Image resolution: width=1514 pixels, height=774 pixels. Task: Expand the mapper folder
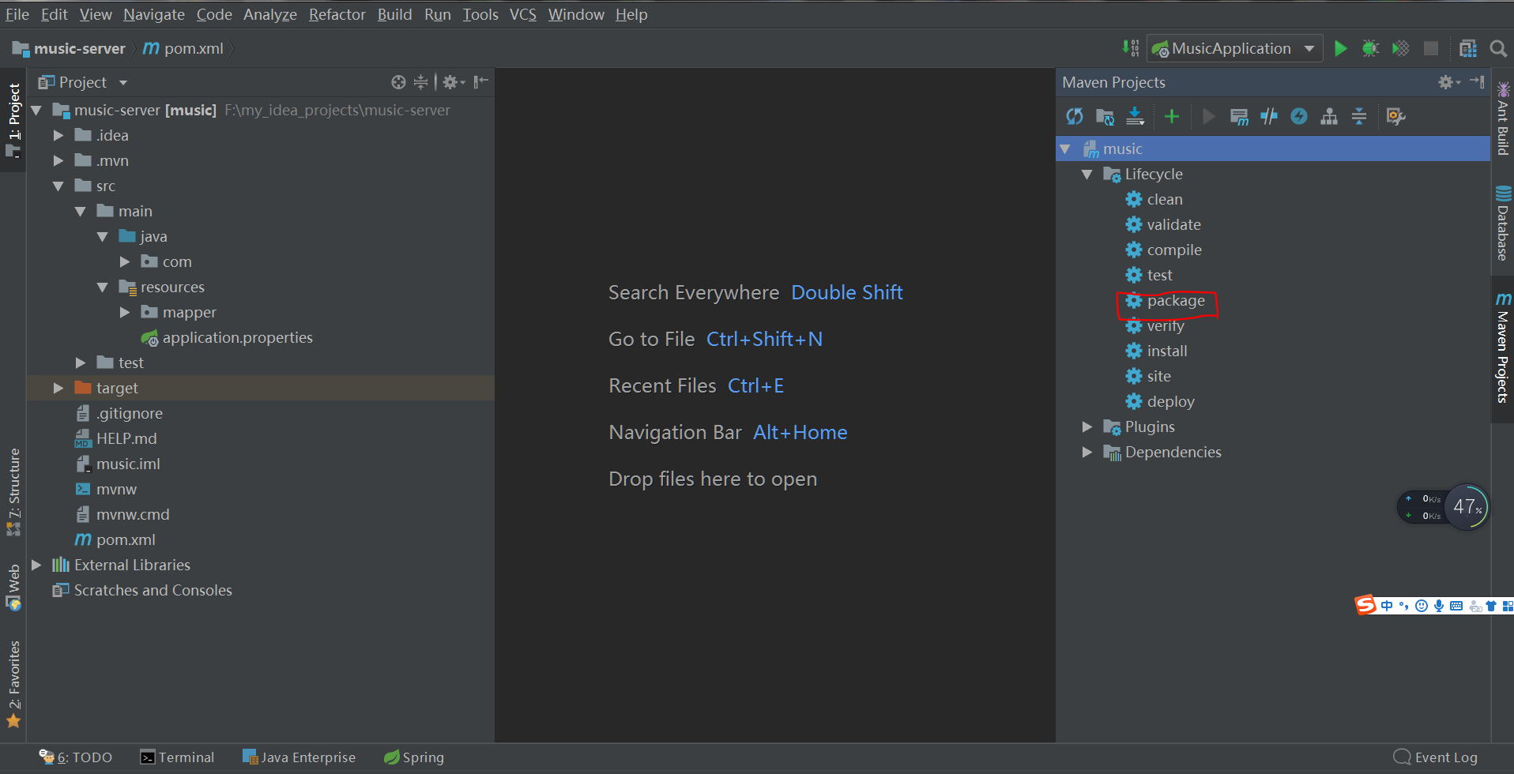124,313
